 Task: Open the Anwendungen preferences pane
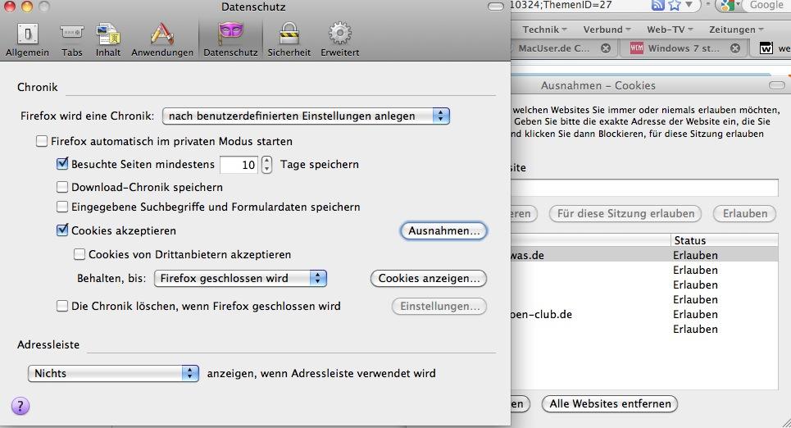pyautogui.click(x=162, y=40)
